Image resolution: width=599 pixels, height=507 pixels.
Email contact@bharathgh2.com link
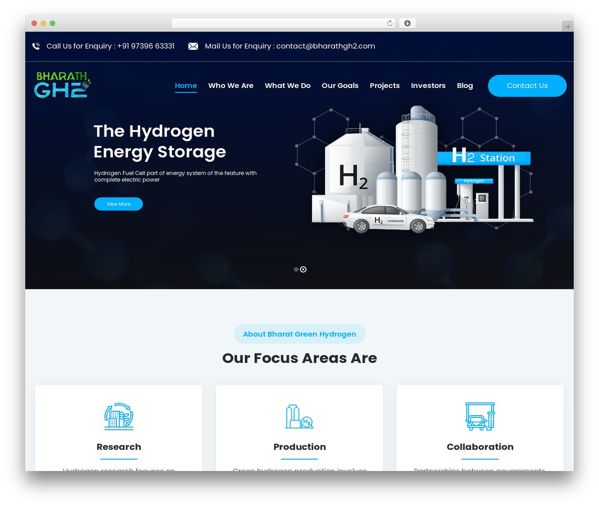[x=326, y=46]
